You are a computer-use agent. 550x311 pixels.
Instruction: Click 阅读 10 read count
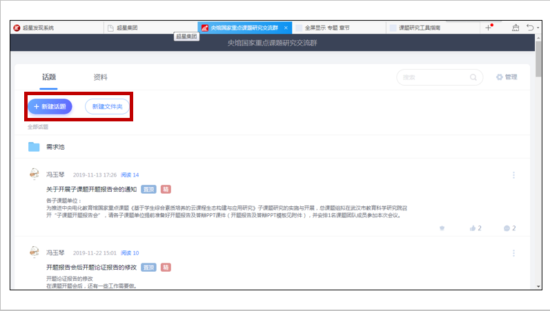pyautogui.click(x=130, y=253)
